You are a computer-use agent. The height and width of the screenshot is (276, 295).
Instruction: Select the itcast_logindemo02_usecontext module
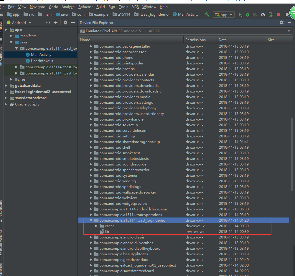43,92
